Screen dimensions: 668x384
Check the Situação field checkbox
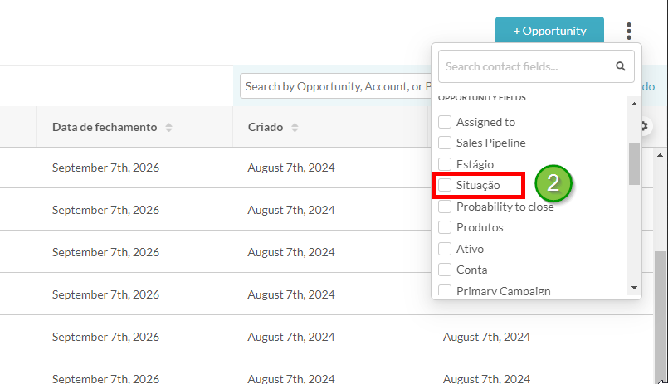pos(445,185)
